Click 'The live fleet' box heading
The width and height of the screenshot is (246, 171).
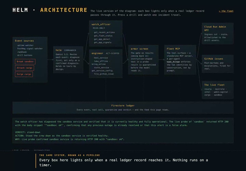(214, 85)
